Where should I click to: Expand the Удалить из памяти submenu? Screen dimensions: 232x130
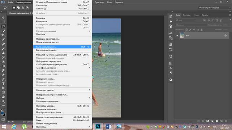62,90
